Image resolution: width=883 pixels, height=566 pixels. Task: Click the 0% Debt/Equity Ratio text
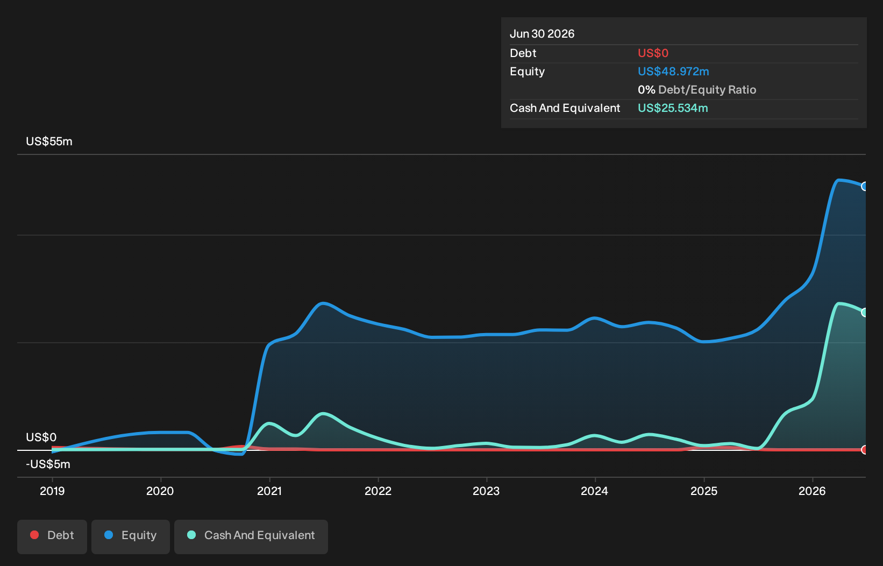[697, 90]
